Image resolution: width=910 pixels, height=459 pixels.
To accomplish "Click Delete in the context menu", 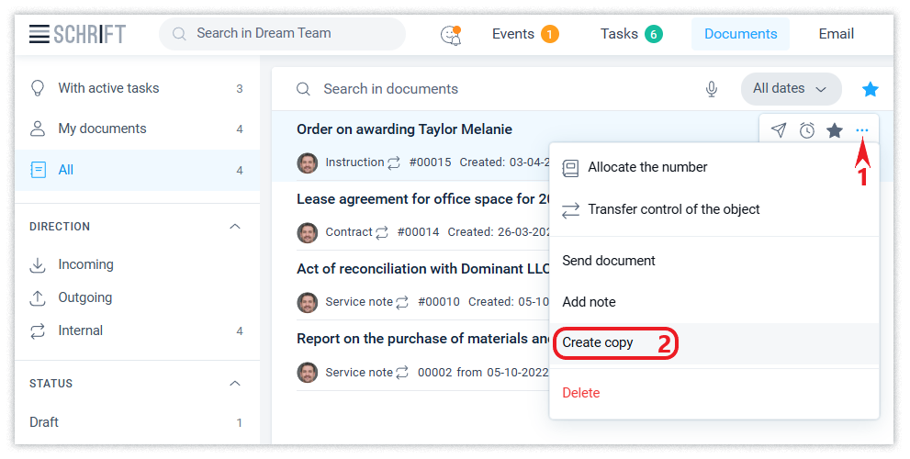I will click(x=580, y=393).
